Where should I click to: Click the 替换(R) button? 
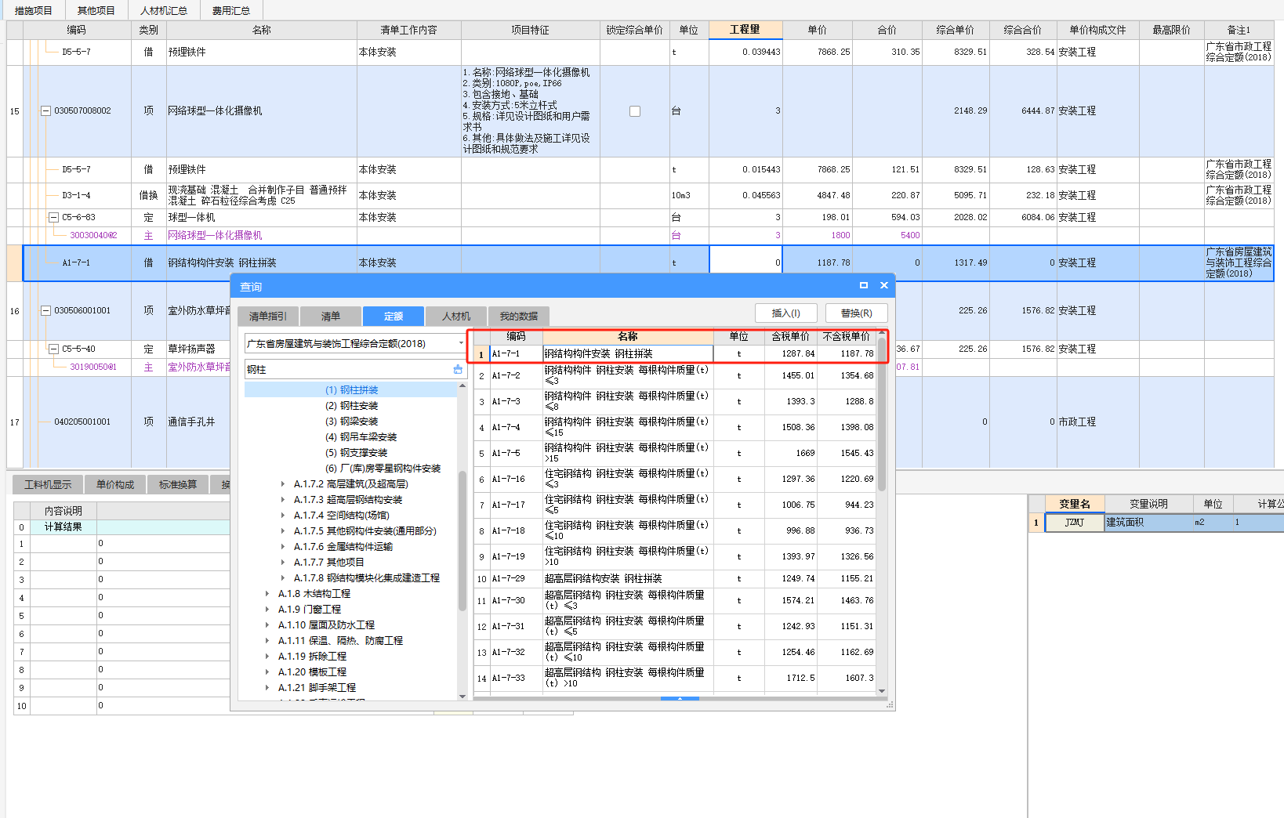point(857,313)
